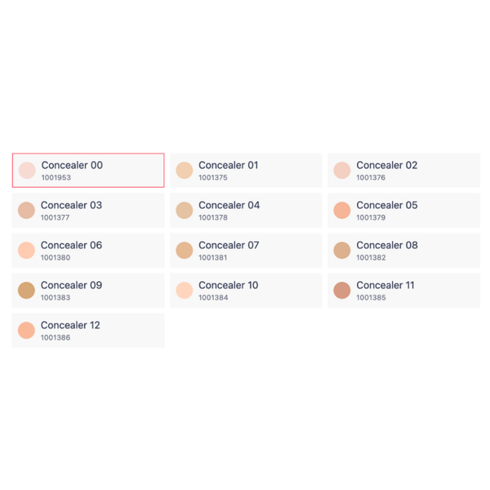Screen dimensions: 490x490
Task: Click product code 1001375
Action: click(213, 178)
